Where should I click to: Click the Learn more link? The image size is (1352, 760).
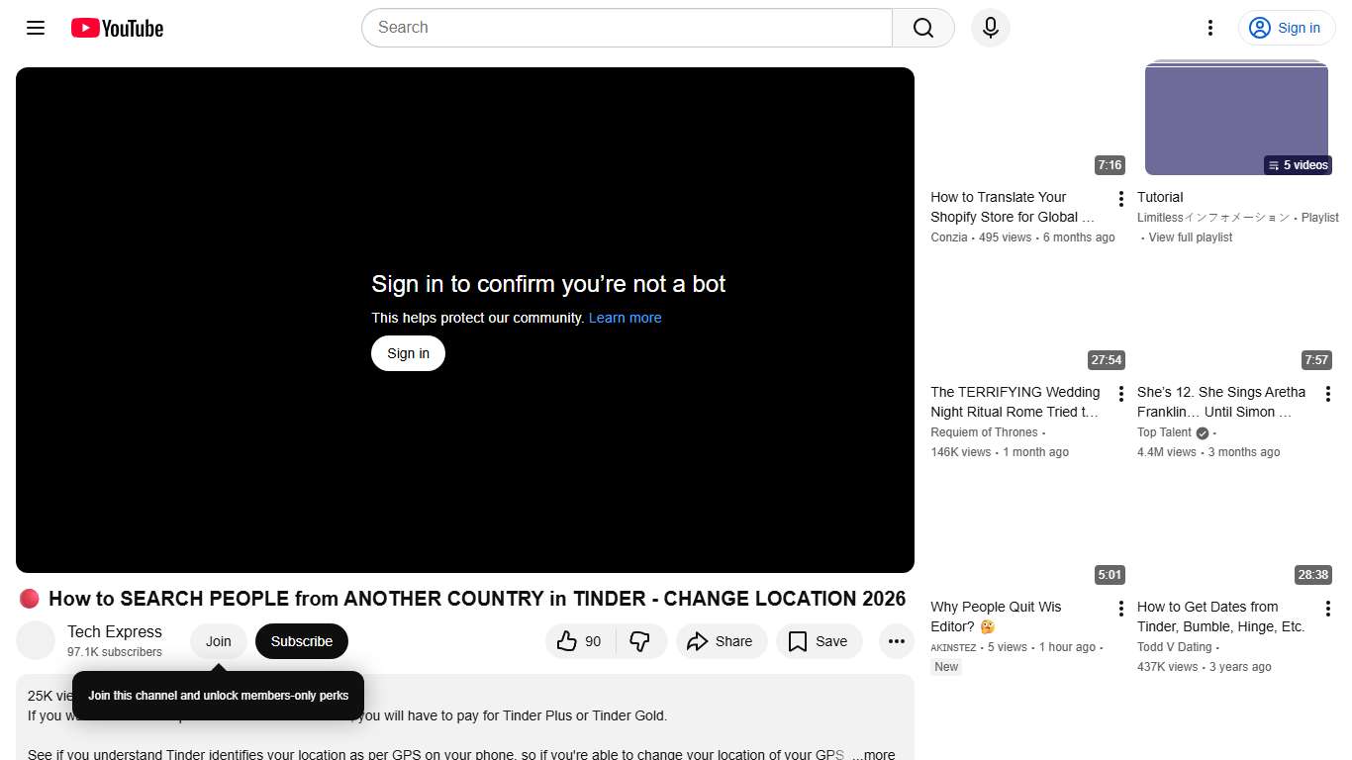[625, 318]
